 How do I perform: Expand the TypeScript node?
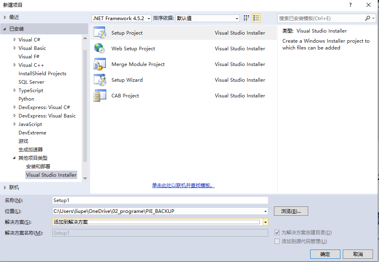[x=15, y=90]
